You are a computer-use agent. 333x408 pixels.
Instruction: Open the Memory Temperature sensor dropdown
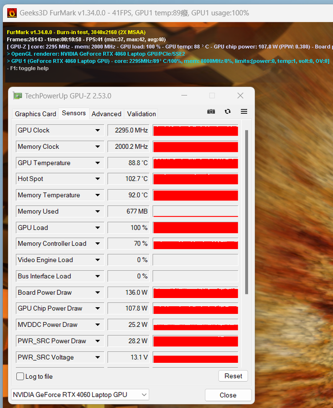[98, 195]
